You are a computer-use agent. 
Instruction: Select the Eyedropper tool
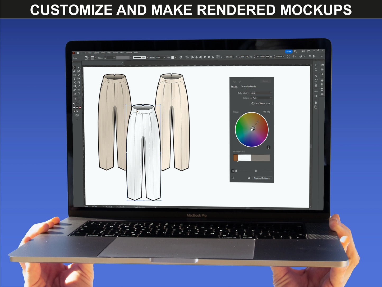[x=79, y=86]
